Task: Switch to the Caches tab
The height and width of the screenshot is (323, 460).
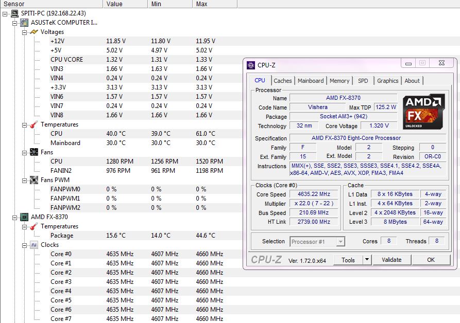Action: point(282,81)
